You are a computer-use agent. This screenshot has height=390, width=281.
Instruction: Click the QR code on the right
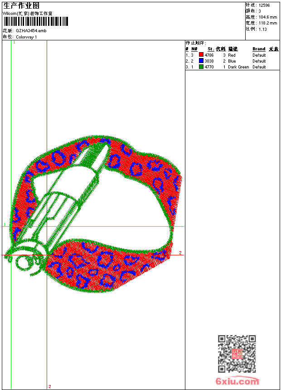coord(237,354)
